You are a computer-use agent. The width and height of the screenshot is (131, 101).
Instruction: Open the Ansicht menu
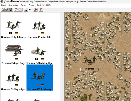click(40, 5)
